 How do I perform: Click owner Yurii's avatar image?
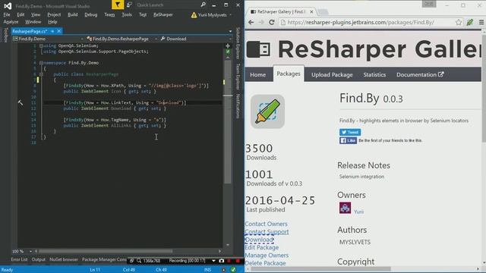[x=345, y=208]
